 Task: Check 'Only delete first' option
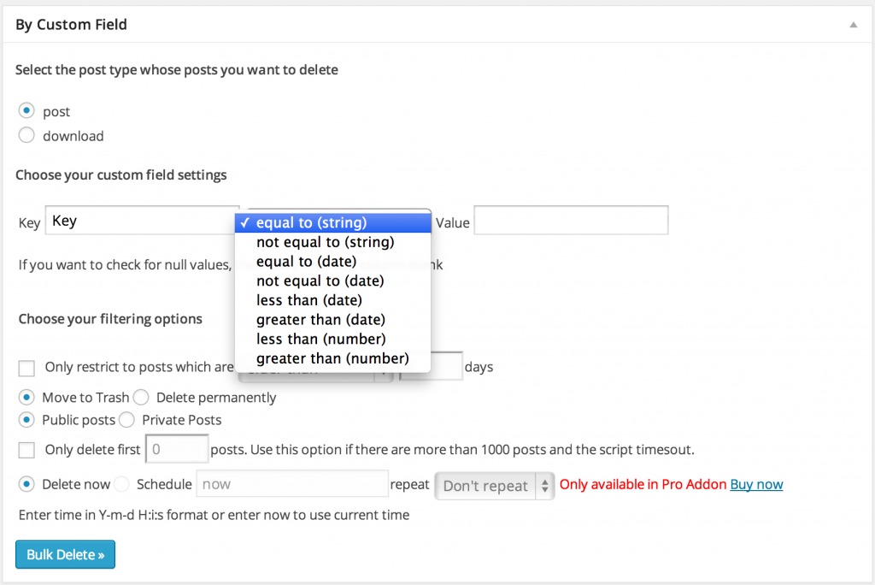[x=26, y=449]
